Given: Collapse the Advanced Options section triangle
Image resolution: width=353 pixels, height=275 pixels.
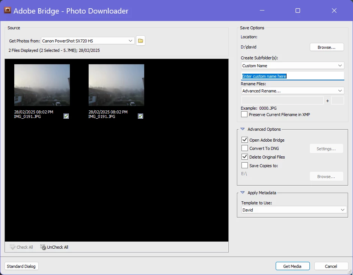Looking at the screenshot, I should 243,129.
